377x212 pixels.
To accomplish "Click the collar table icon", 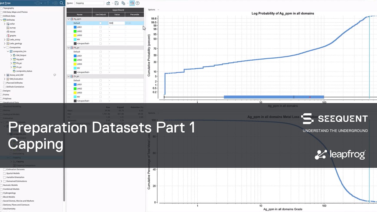I will (x=8, y=24).
